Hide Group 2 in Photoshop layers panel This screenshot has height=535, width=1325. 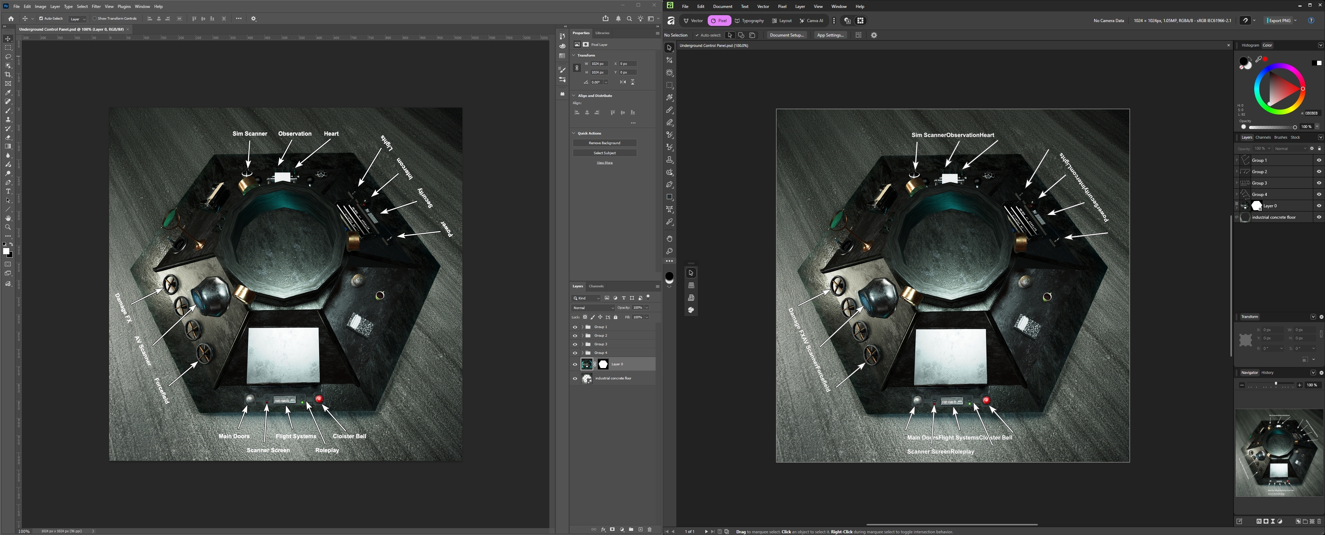[575, 336]
